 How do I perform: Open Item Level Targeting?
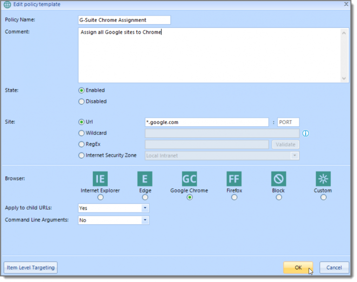tap(31, 268)
